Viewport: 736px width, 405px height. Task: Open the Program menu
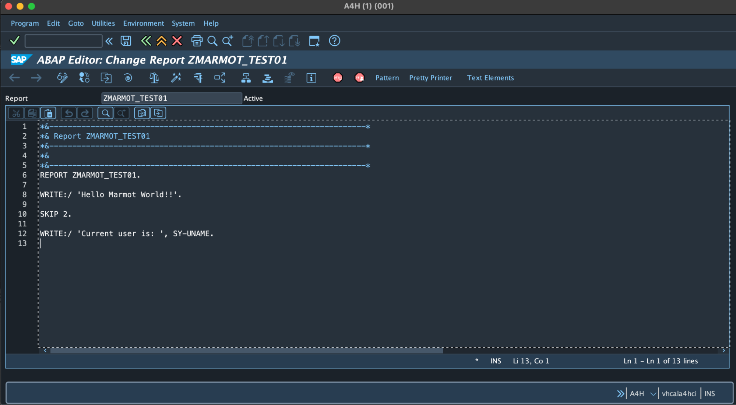pyautogui.click(x=25, y=23)
